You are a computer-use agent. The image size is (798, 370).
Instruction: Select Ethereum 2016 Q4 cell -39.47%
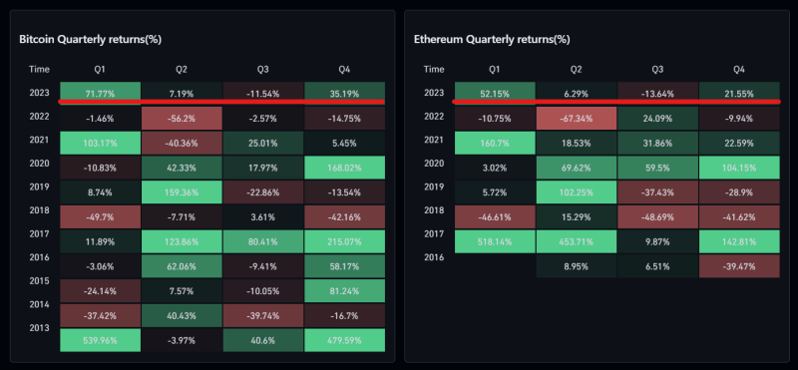coord(739,266)
